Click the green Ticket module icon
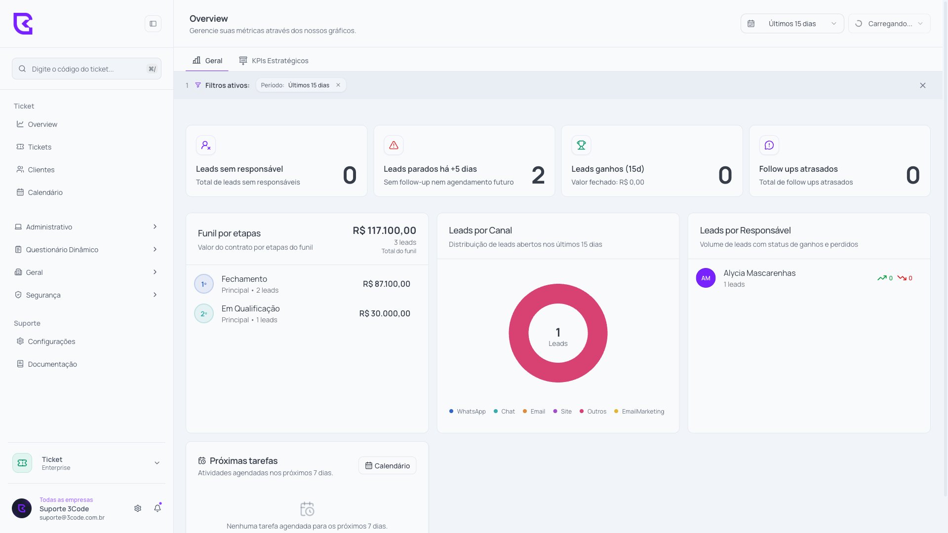 (x=22, y=463)
